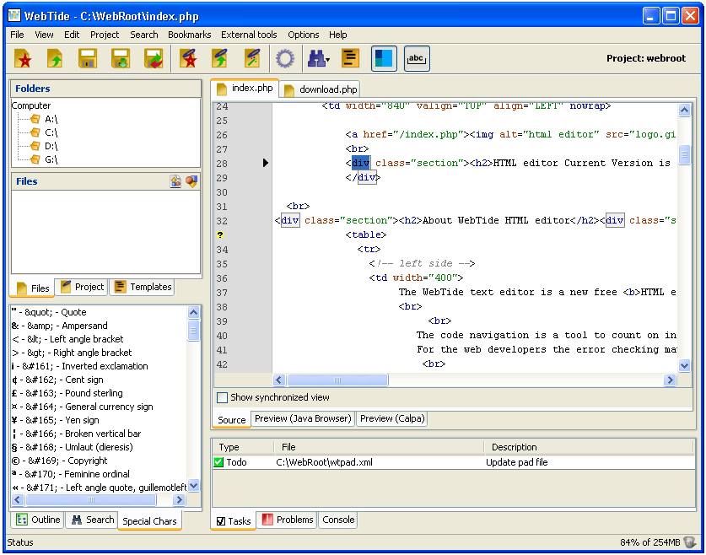Open settings with the gear toolbar icon
706x555 pixels.
tap(285, 58)
